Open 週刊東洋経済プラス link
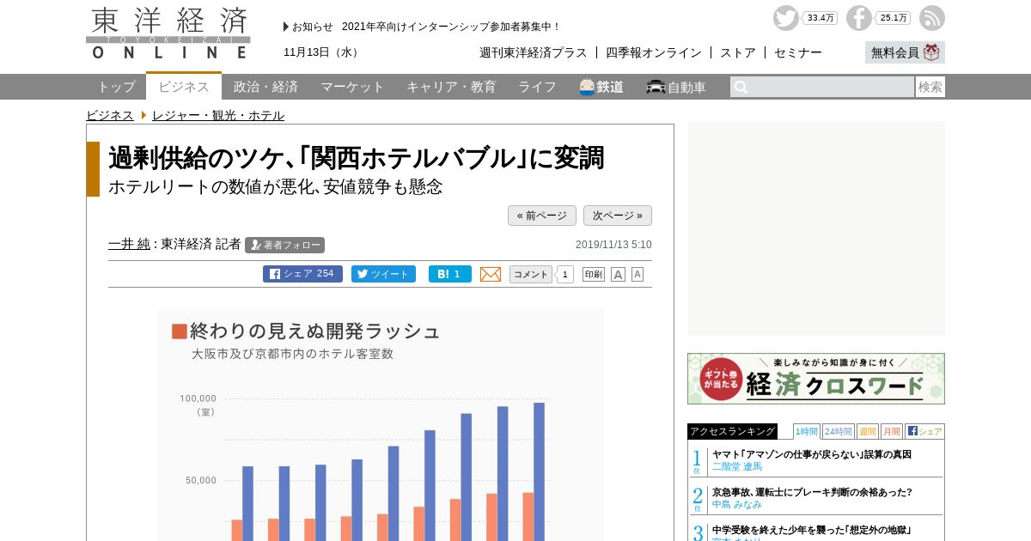Viewport: 1031px width, 541px height. click(534, 52)
